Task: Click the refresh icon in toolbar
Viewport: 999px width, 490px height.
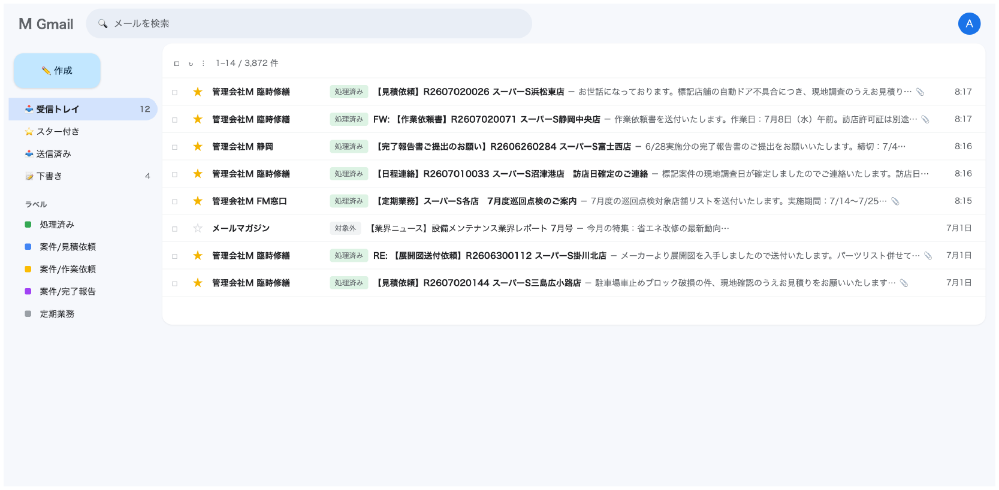Action: pos(191,63)
